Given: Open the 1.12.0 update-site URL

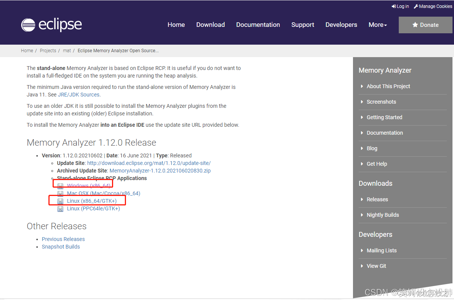Looking at the screenshot, I should (149, 163).
